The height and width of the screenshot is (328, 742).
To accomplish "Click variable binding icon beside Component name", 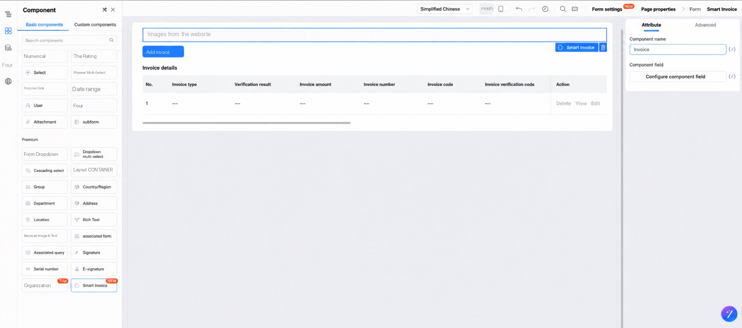I will pyautogui.click(x=732, y=49).
